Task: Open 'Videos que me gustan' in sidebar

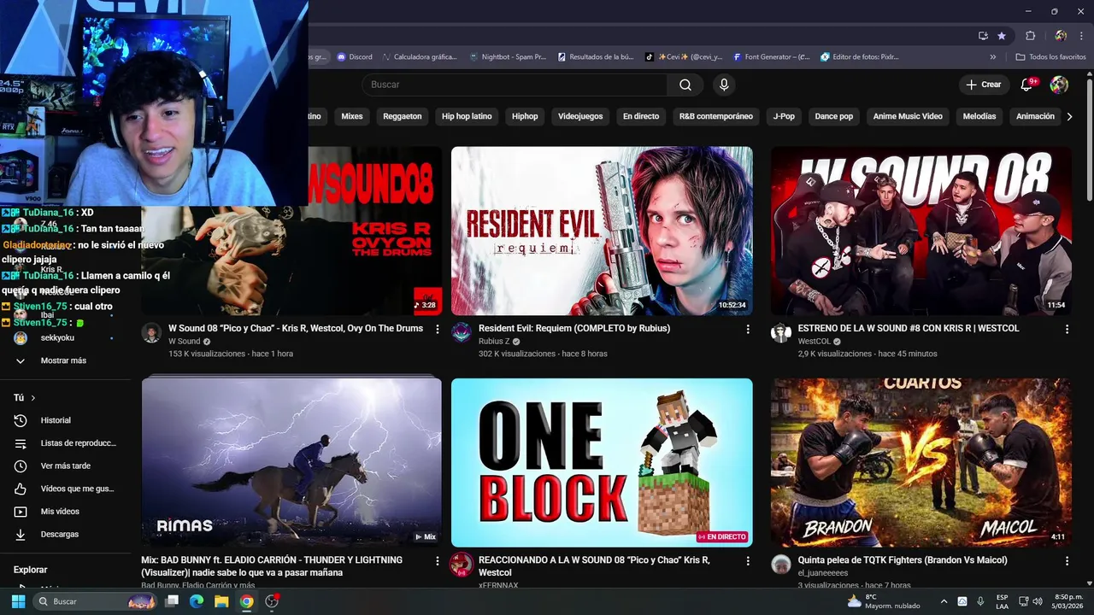Action: coord(65,489)
